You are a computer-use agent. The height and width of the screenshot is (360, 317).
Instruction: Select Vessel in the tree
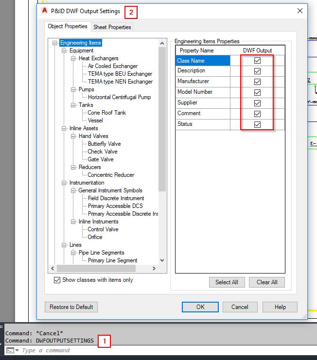pos(95,120)
